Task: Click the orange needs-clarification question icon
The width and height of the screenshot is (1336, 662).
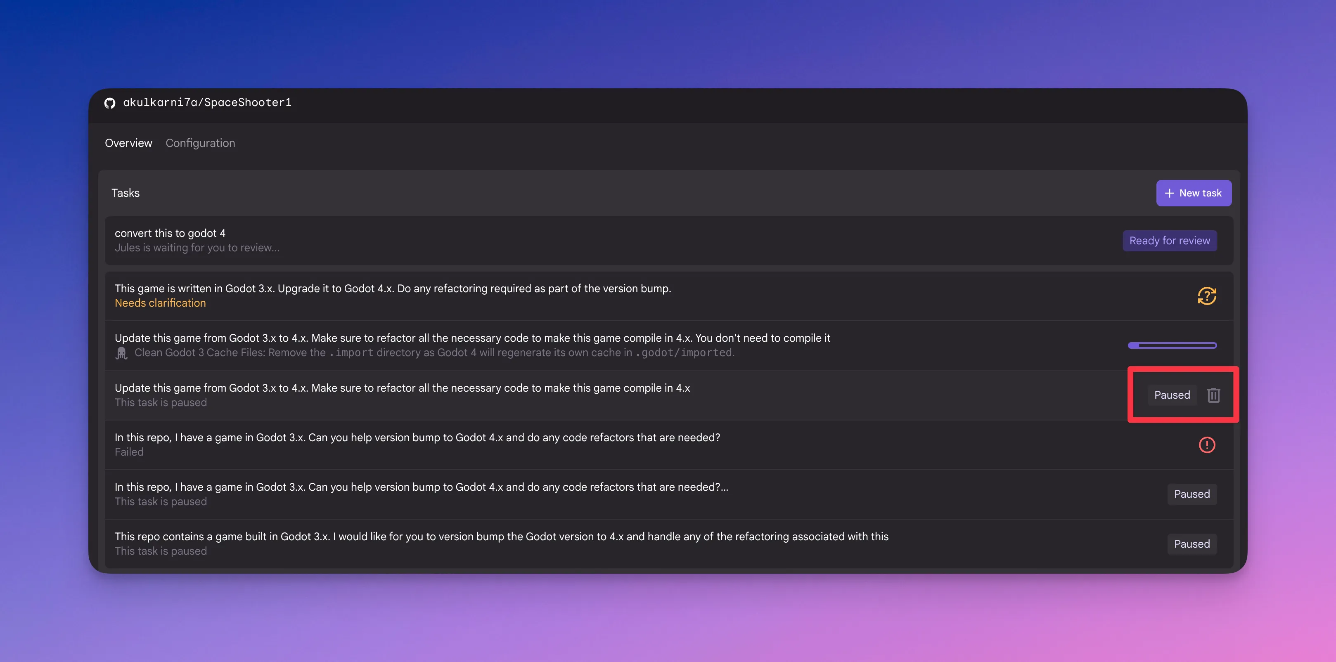Action: coord(1206,296)
